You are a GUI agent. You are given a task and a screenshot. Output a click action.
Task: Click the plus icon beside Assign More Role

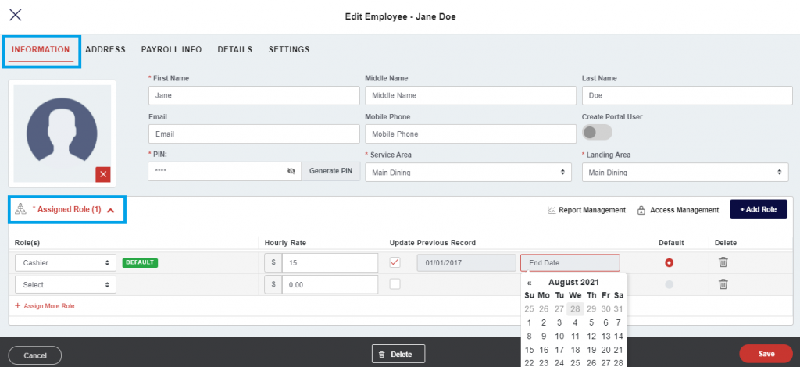coord(18,306)
